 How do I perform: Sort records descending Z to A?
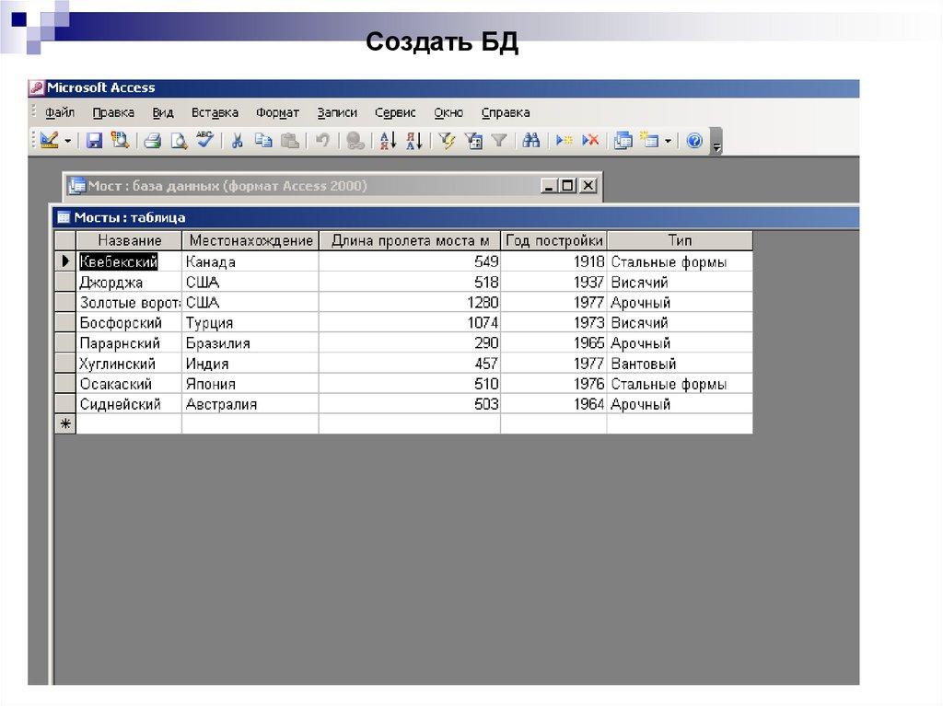pyautogui.click(x=413, y=141)
